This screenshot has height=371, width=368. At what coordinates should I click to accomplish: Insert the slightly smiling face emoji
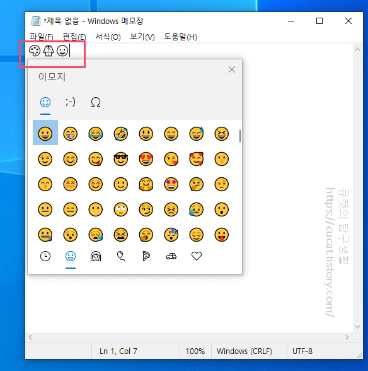[121, 184]
